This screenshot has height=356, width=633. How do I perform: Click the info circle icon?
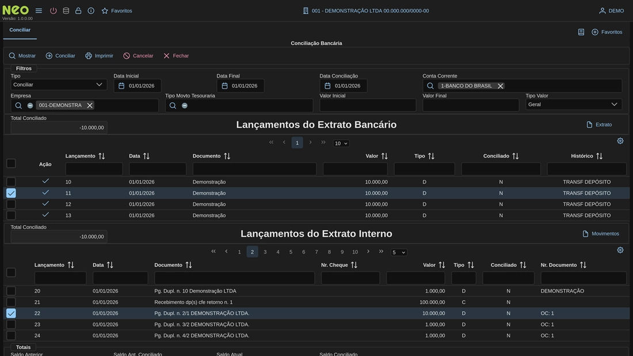coord(91,11)
